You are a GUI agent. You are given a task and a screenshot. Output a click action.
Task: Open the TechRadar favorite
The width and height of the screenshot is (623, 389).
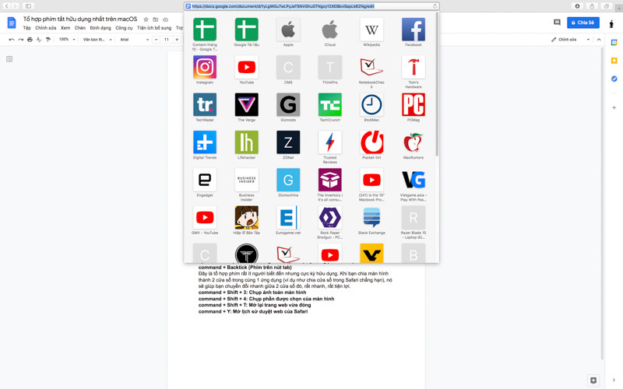pyautogui.click(x=205, y=105)
